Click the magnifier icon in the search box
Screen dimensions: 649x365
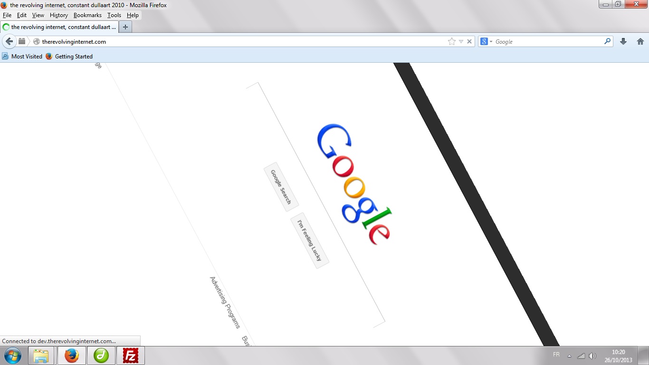[607, 41]
